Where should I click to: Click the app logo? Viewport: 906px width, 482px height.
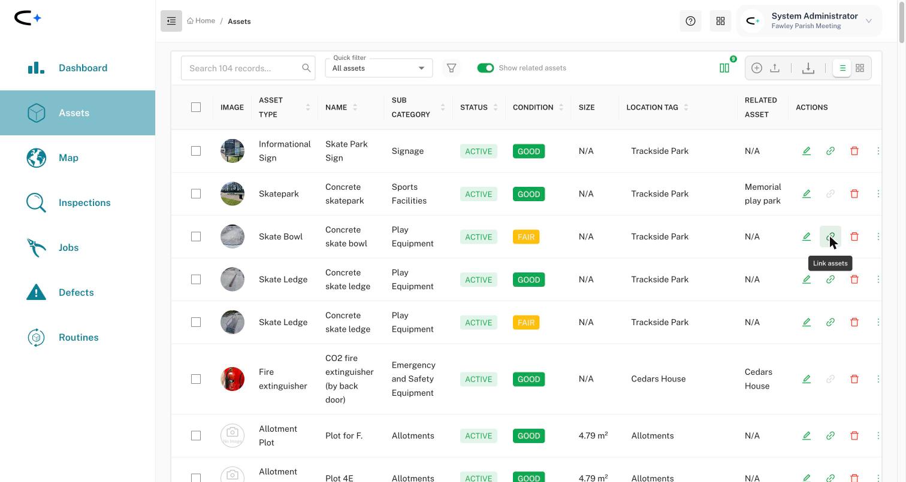point(28,18)
